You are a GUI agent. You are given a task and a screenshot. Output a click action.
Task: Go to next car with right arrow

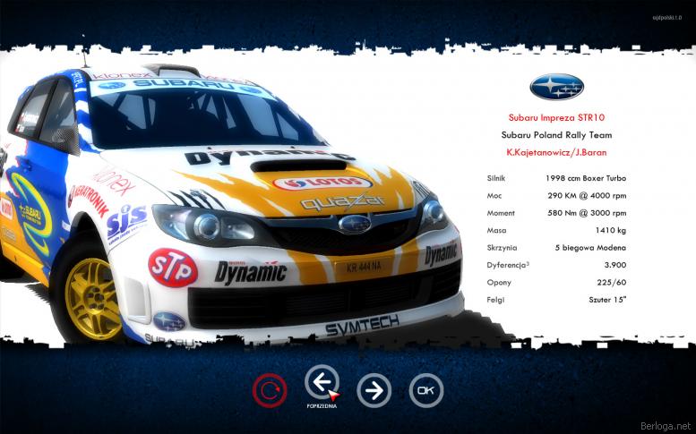pyautogui.click(x=374, y=390)
